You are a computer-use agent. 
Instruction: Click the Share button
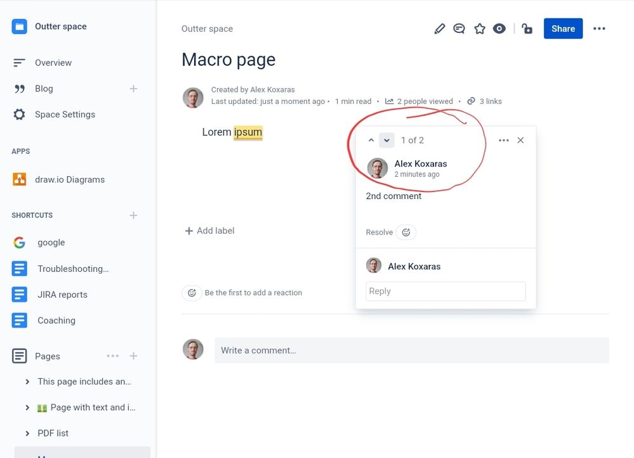[x=564, y=29]
